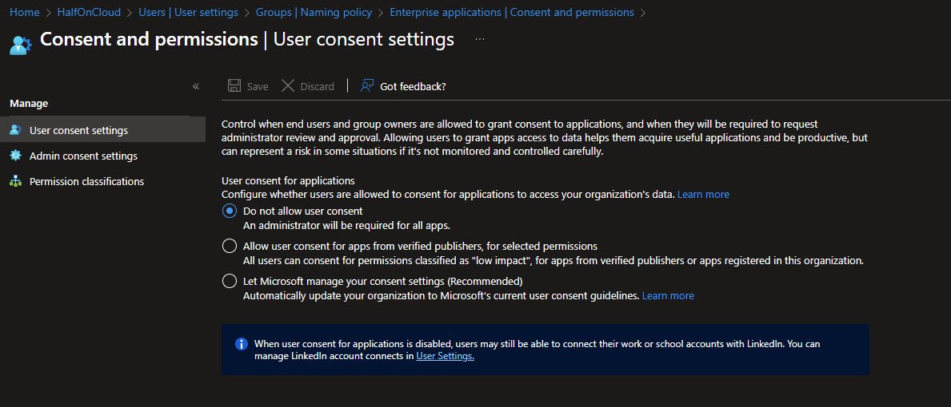Collapse the Manage sidebar with double chevron
Viewport: 951px width, 407px height.
196,86
